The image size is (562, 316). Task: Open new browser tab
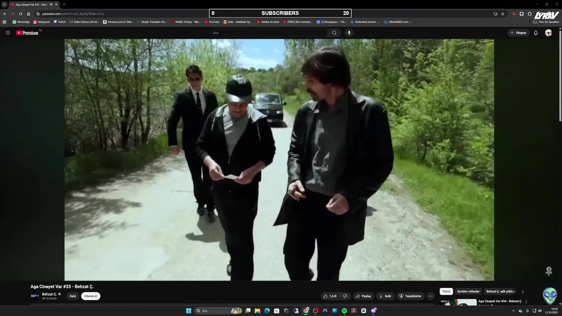tap(64, 4)
